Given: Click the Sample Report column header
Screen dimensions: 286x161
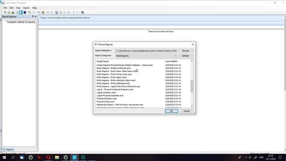Looking at the screenshot, I should point(103,61).
